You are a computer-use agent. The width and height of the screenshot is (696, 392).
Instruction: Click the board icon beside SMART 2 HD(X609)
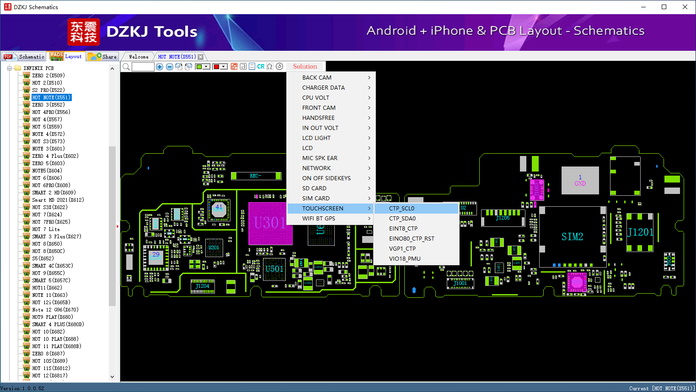27,193
